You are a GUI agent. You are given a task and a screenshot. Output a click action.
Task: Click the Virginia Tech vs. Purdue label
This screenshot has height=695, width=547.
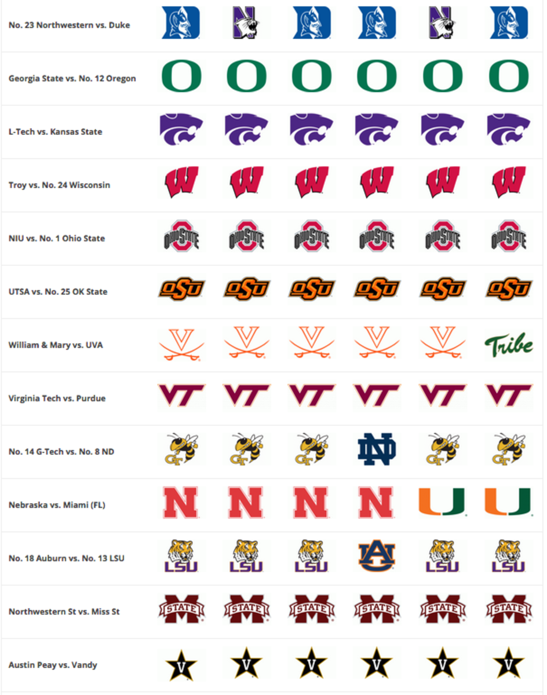57,398
